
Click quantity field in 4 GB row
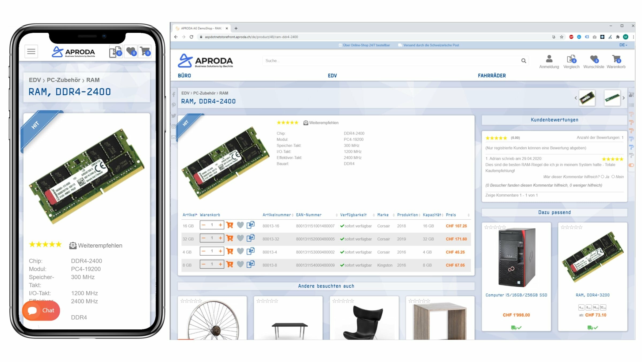(212, 251)
